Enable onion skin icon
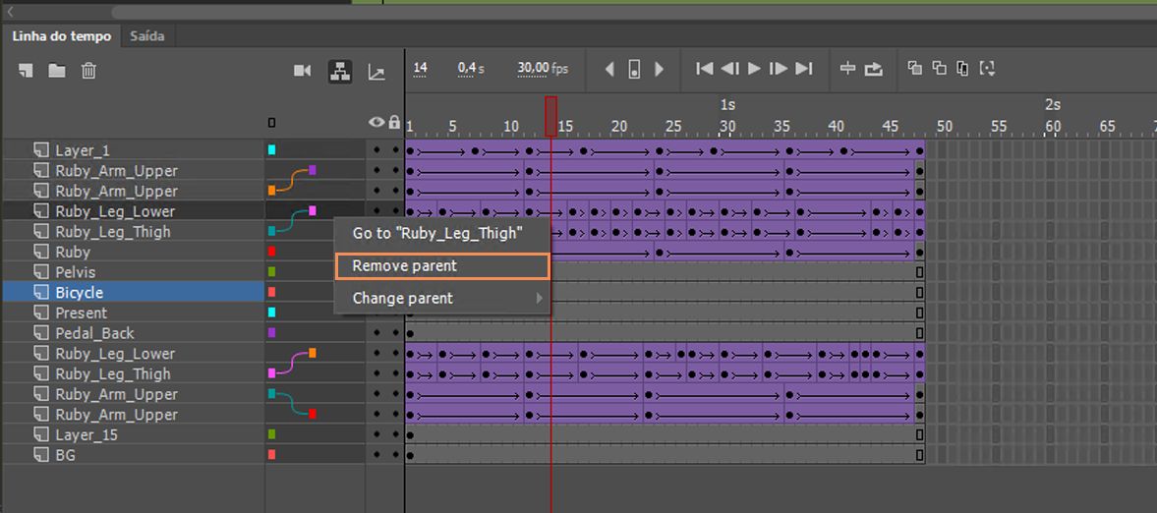Screen dimensions: 1157x513 [x=915, y=69]
